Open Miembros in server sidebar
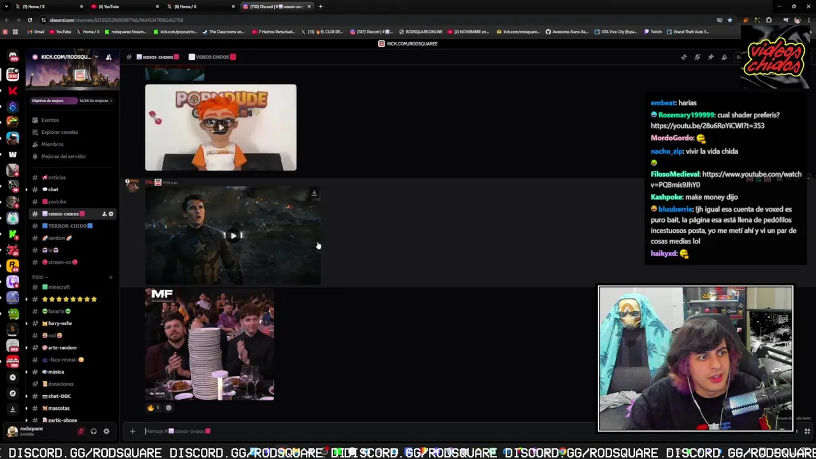The width and height of the screenshot is (816, 459). 71,144
